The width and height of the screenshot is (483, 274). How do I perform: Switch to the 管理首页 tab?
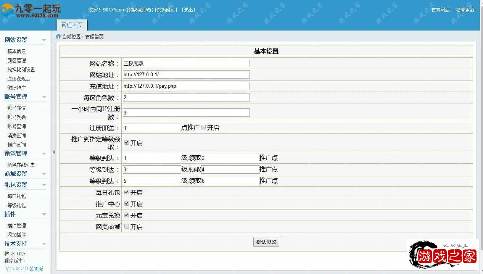(x=72, y=25)
